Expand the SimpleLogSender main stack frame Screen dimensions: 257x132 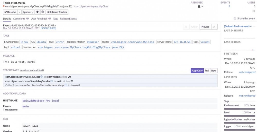[x=110, y=81]
